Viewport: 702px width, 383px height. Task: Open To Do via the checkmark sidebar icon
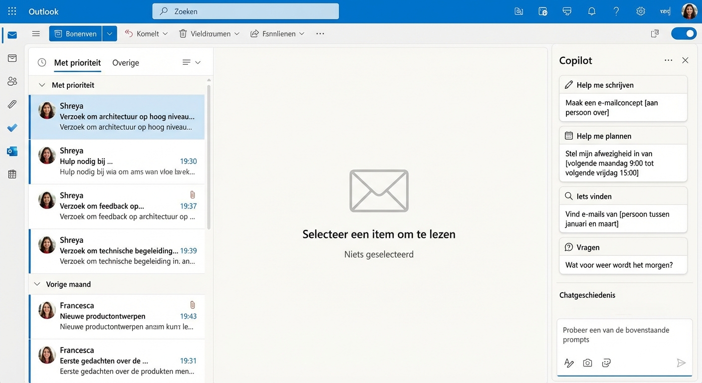point(12,128)
